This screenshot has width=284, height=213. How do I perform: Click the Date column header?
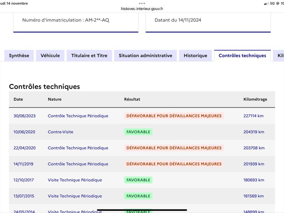coord(18,99)
